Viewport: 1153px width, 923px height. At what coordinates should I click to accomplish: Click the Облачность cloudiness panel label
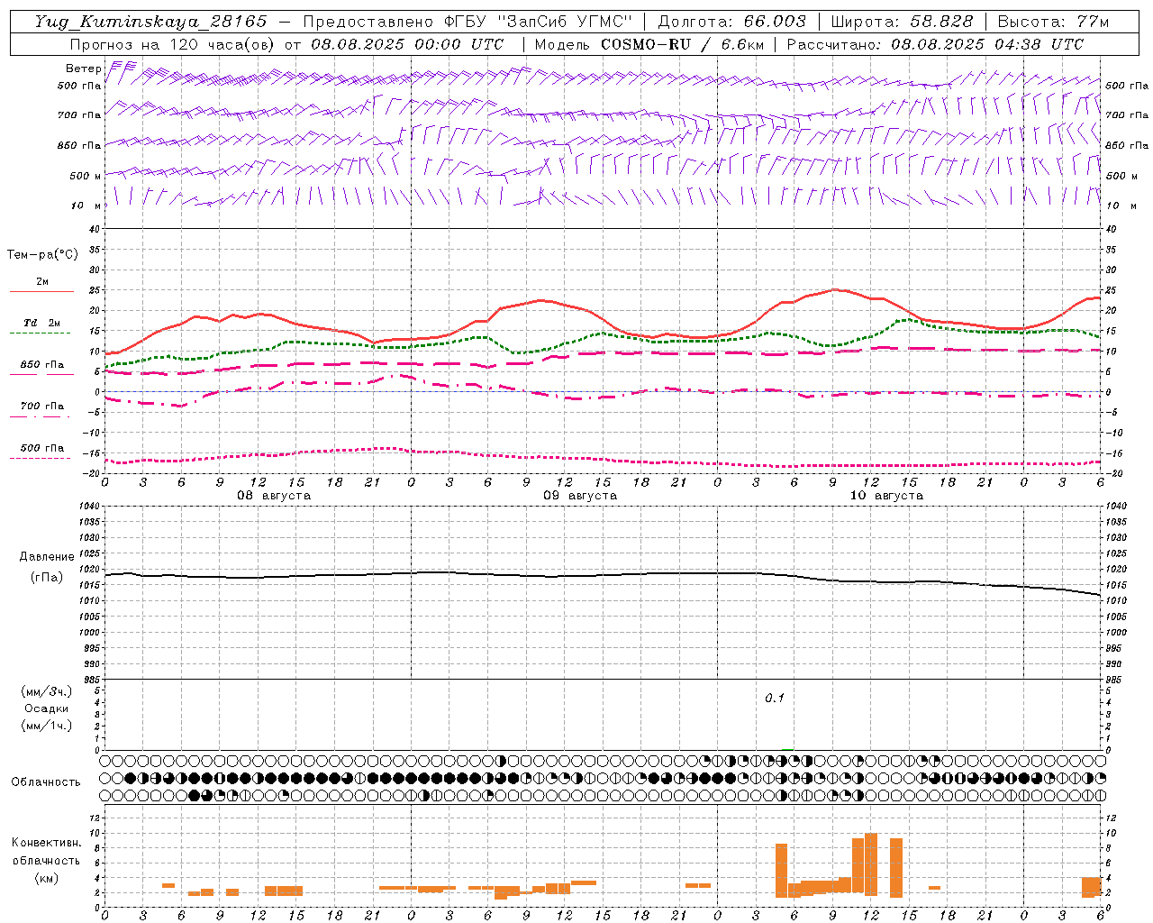point(46,782)
